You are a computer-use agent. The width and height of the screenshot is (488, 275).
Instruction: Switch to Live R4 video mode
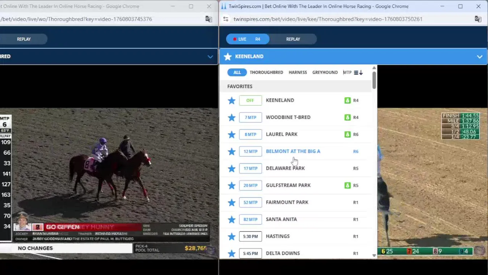click(x=247, y=39)
